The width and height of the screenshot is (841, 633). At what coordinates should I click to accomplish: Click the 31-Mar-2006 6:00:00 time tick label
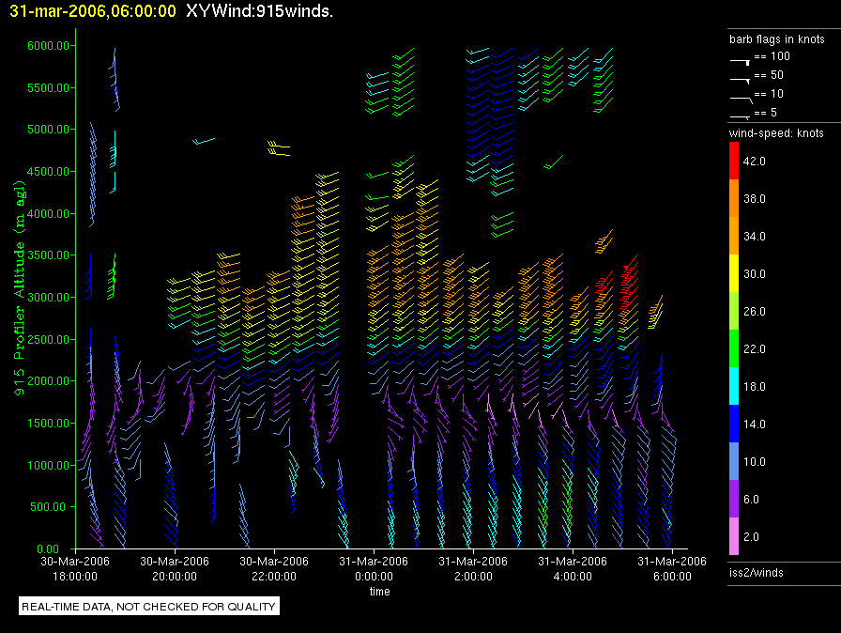(671, 568)
